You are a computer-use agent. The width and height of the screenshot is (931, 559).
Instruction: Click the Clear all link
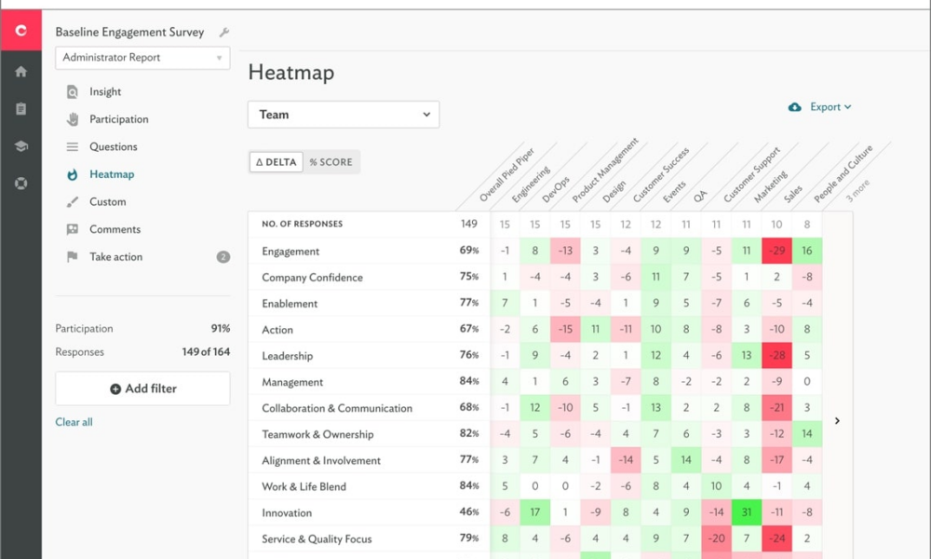coord(74,422)
